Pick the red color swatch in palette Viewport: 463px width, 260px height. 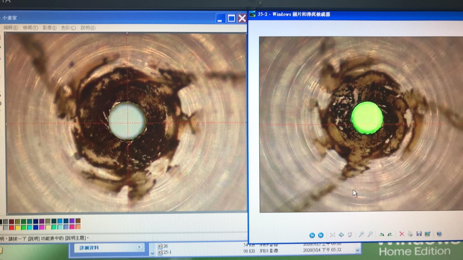pos(12,227)
